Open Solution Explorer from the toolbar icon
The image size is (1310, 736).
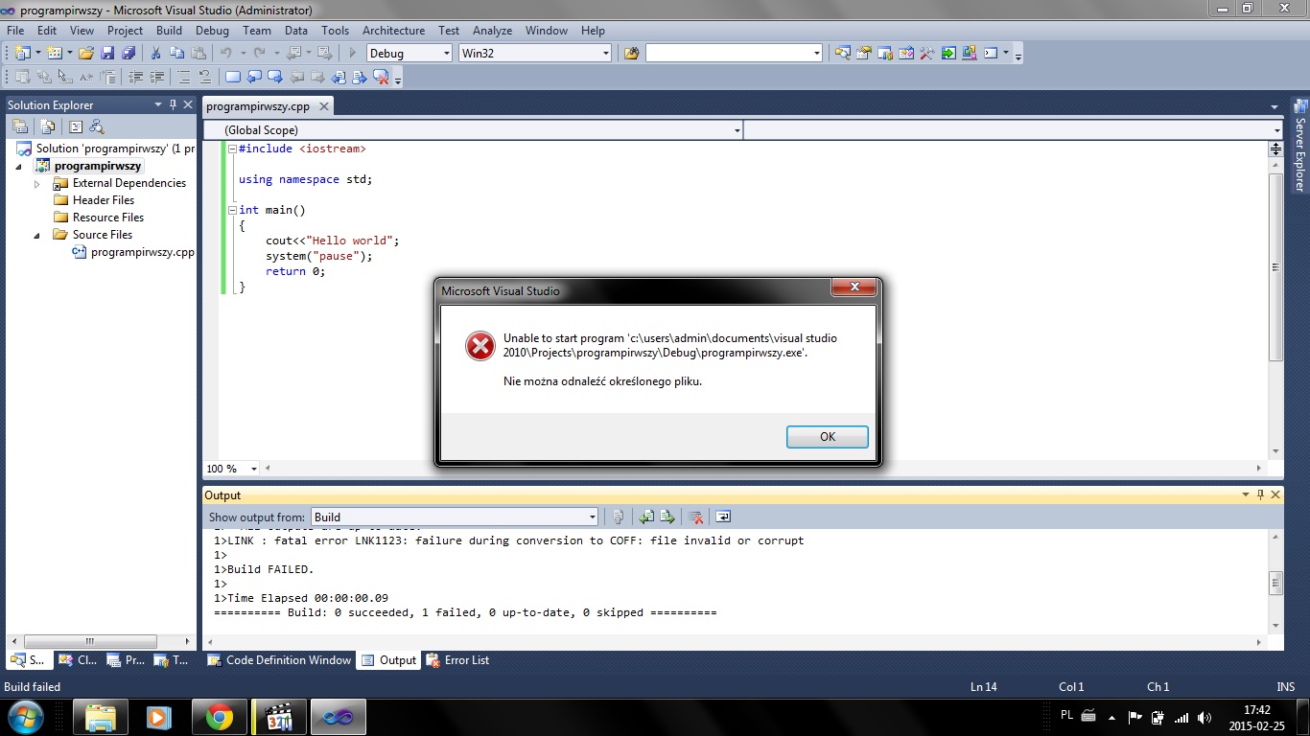[842, 53]
